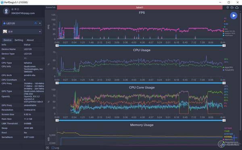Open the LE2120 device dropdown arrow
Screen dimensions: 242x150
(x=40, y=23)
